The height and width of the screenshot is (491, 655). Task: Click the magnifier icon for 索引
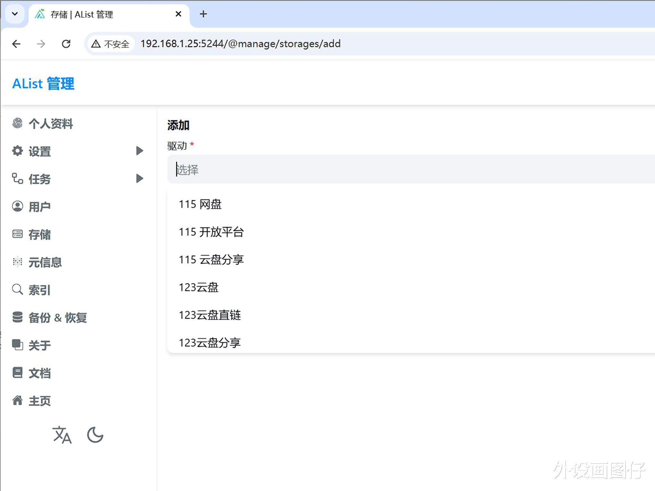(17, 289)
